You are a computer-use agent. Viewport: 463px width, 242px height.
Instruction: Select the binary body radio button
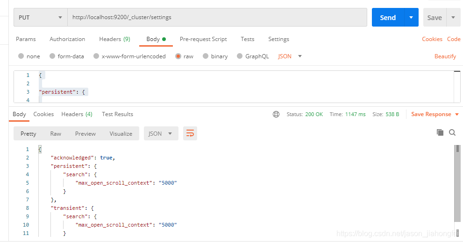[205, 56]
